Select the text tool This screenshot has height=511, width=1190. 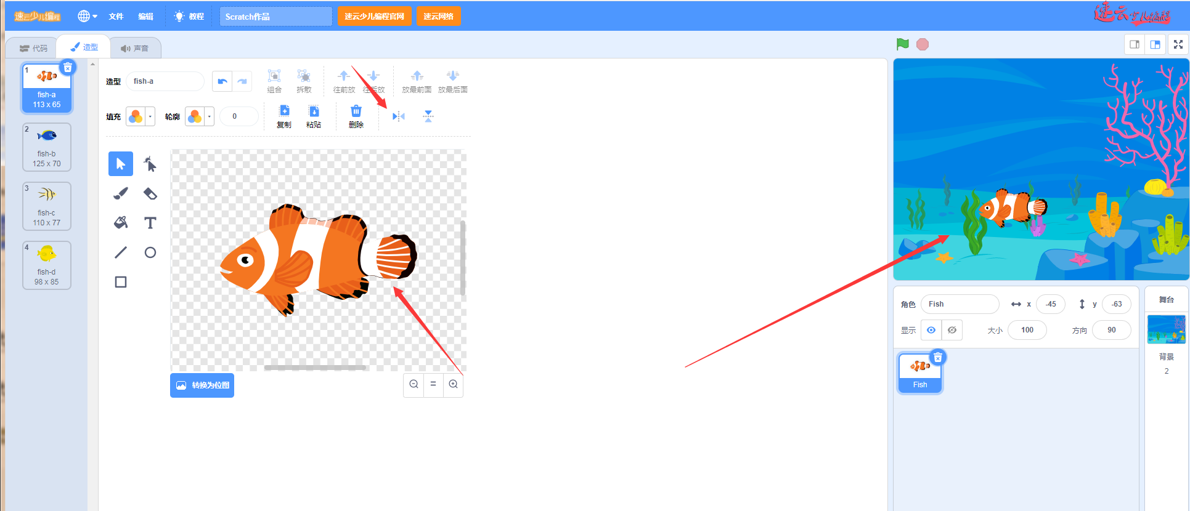[x=150, y=223]
